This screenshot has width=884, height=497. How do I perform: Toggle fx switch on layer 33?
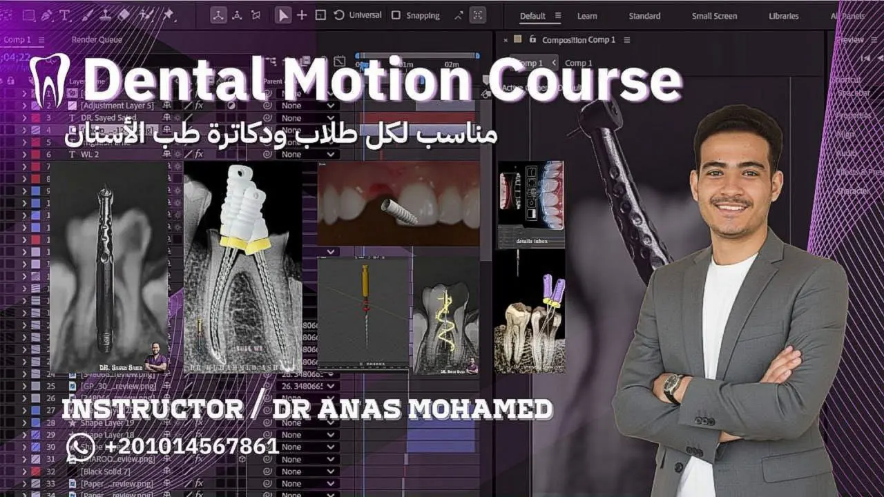pos(199,483)
